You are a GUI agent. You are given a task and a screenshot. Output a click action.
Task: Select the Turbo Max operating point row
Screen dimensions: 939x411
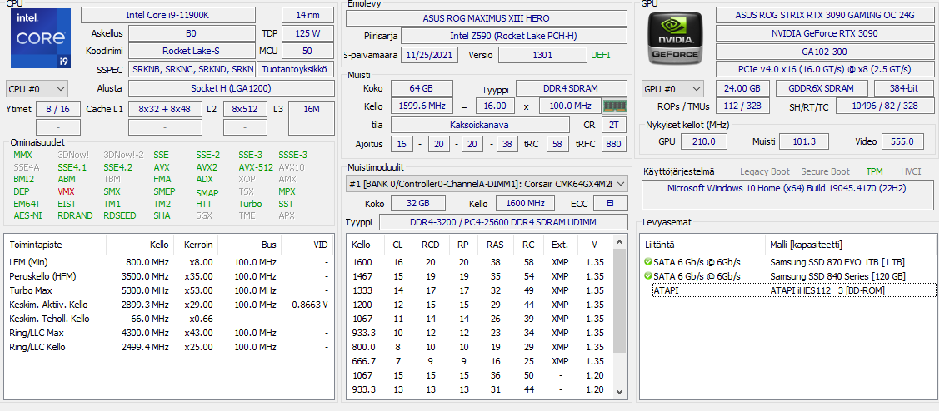click(x=168, y=290)
